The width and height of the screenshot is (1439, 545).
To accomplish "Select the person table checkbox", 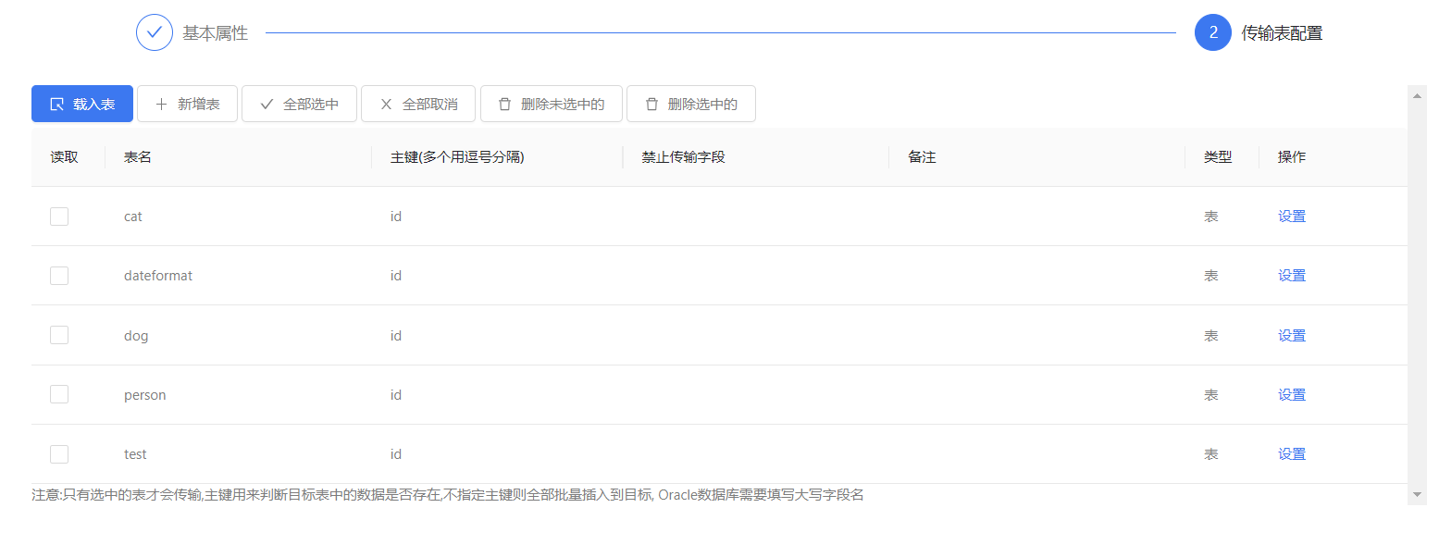I will click(x=59, y=394).
